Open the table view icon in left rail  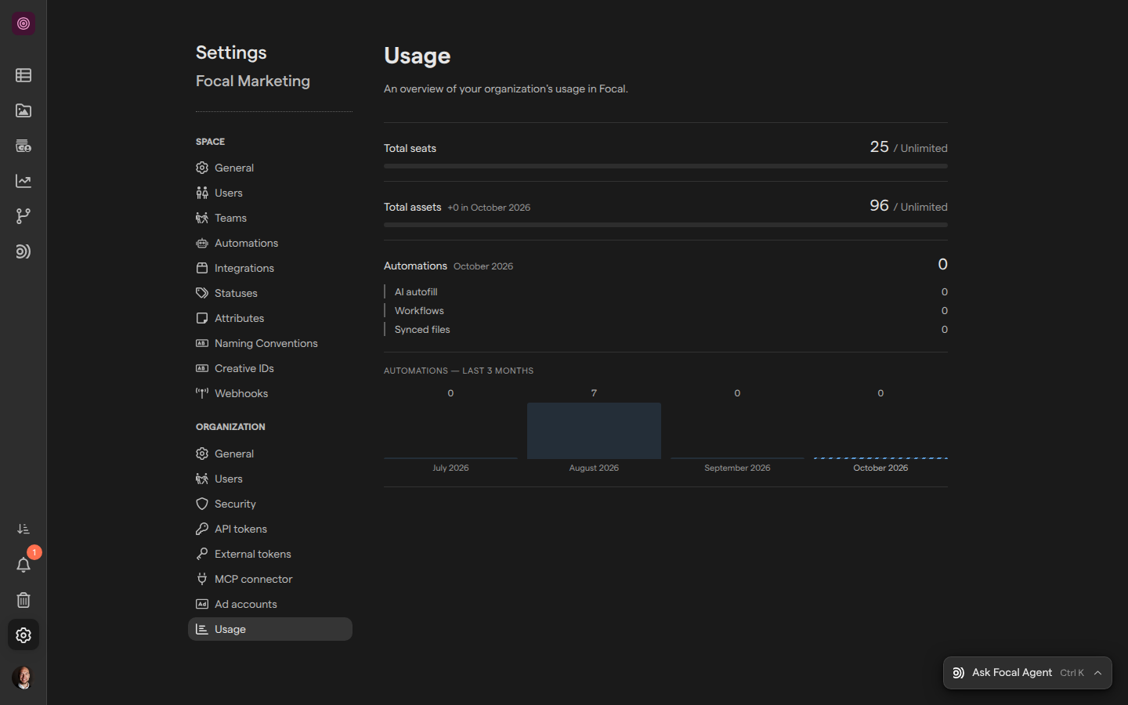23,75
